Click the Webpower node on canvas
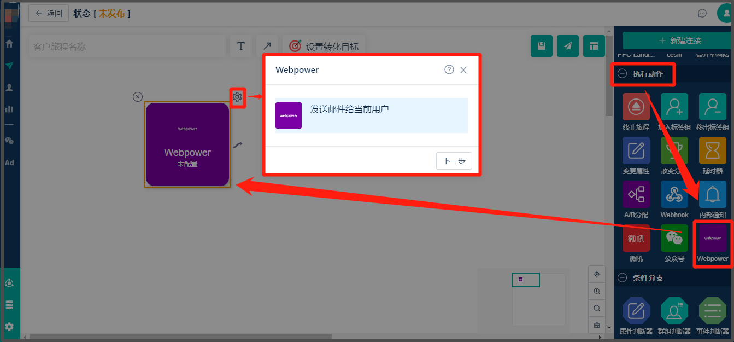734x342 pixels. [187, 144]
